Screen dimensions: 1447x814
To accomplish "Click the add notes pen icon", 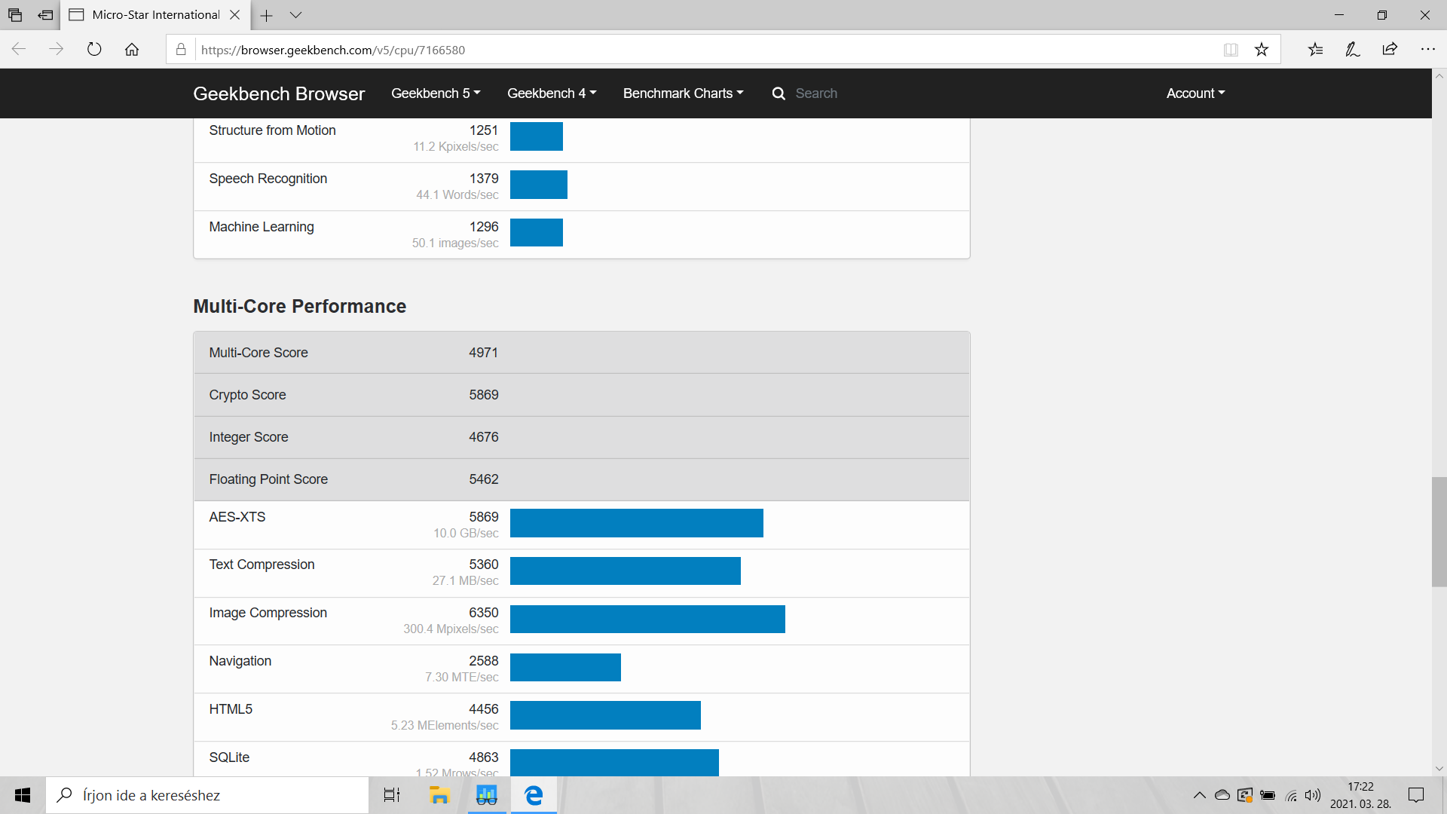I will [1353, 50].
